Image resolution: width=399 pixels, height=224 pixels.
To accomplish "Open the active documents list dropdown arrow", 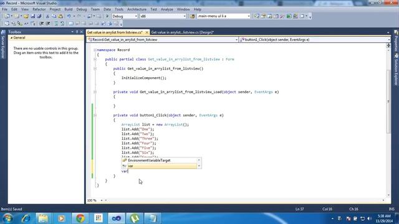I will click(388, 32).
